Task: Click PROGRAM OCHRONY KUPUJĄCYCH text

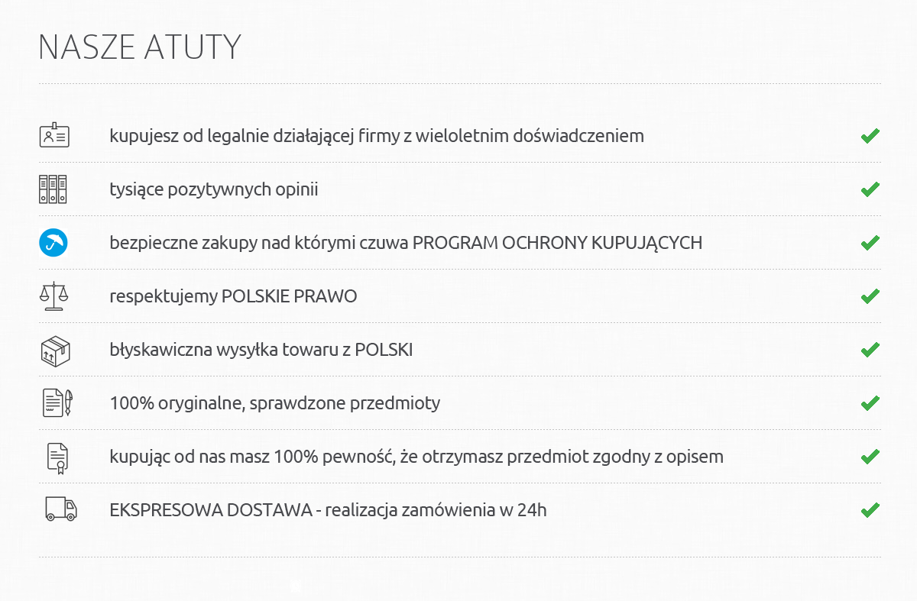Action: [x=557, y=243]
